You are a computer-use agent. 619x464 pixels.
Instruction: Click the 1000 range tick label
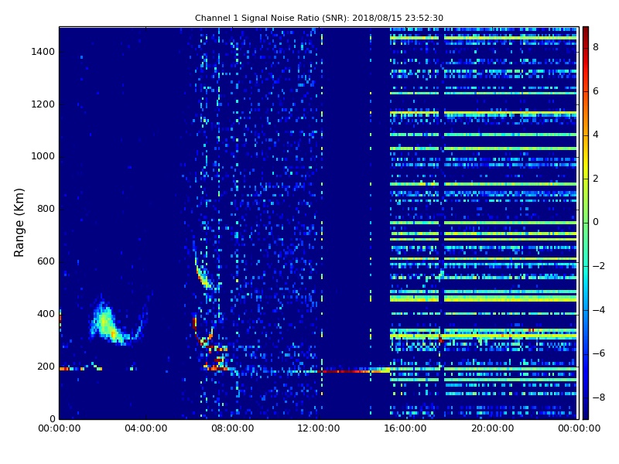pos(43,156)
